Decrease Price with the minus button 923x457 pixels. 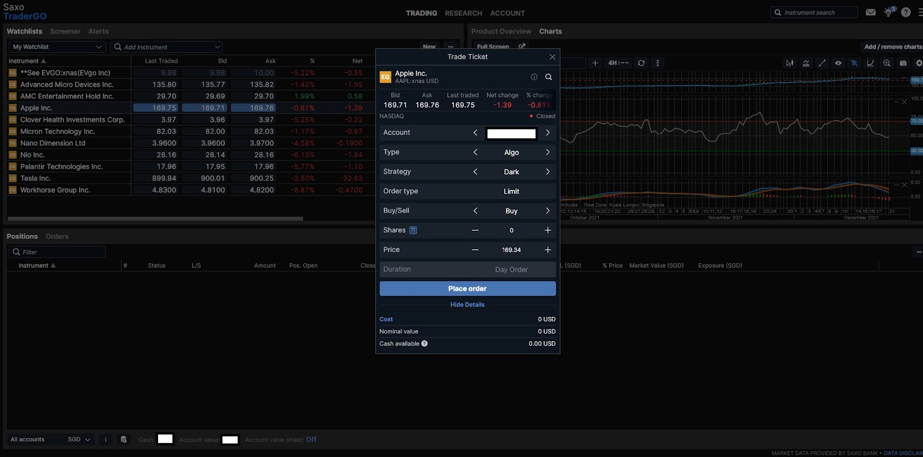tap(475, 250)
